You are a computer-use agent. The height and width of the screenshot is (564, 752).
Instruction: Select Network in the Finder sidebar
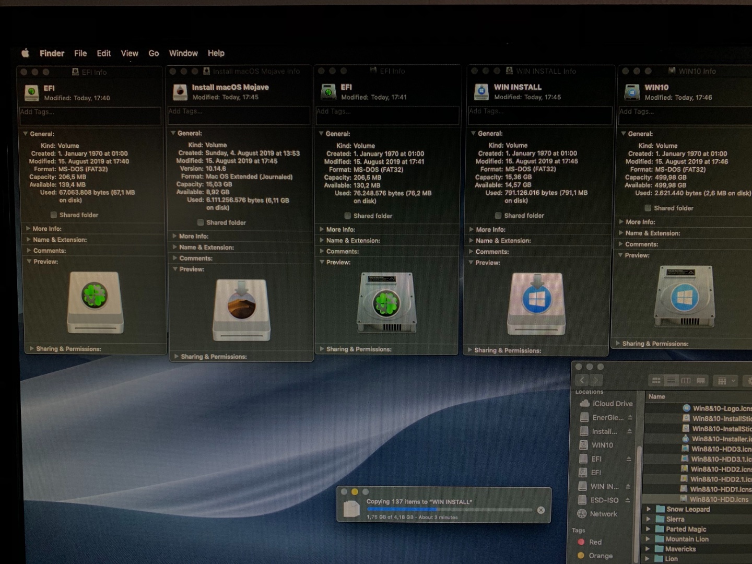click(x=603, y=514)
